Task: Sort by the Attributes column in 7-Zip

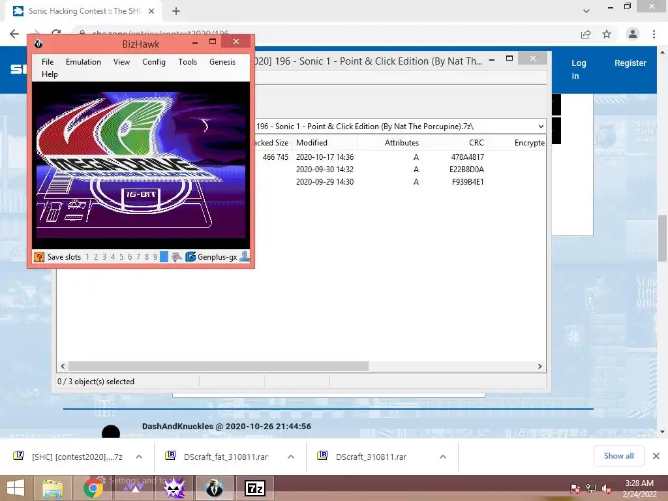Action: (x=402, y=143)
